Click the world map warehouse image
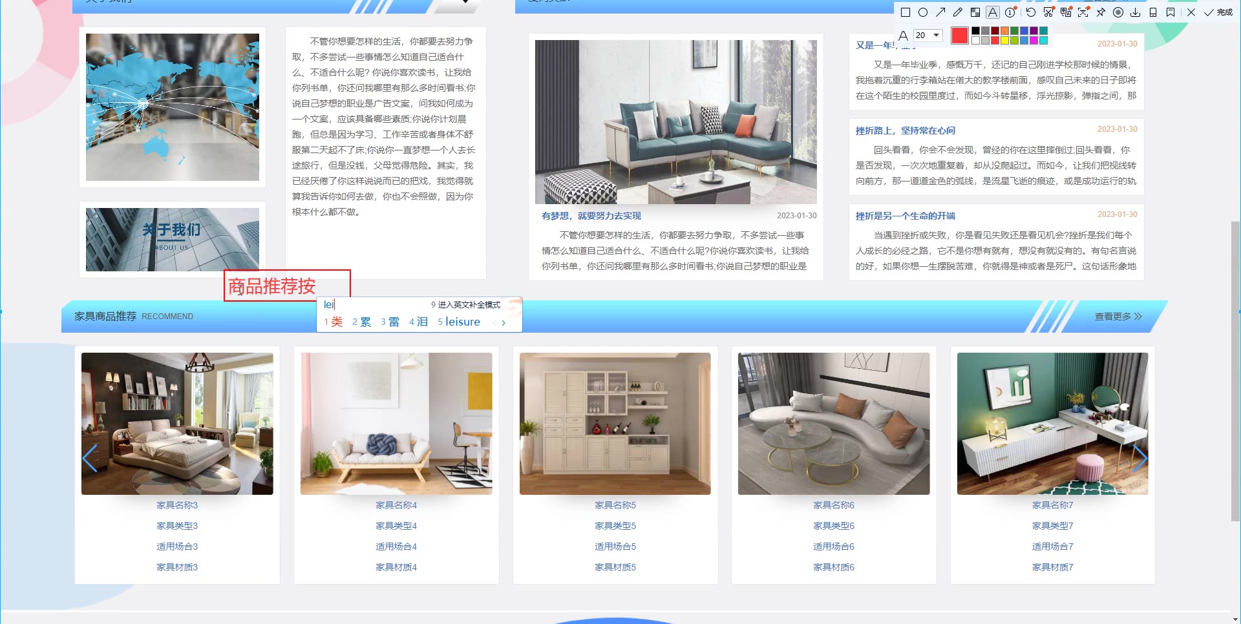 point(173,107)
